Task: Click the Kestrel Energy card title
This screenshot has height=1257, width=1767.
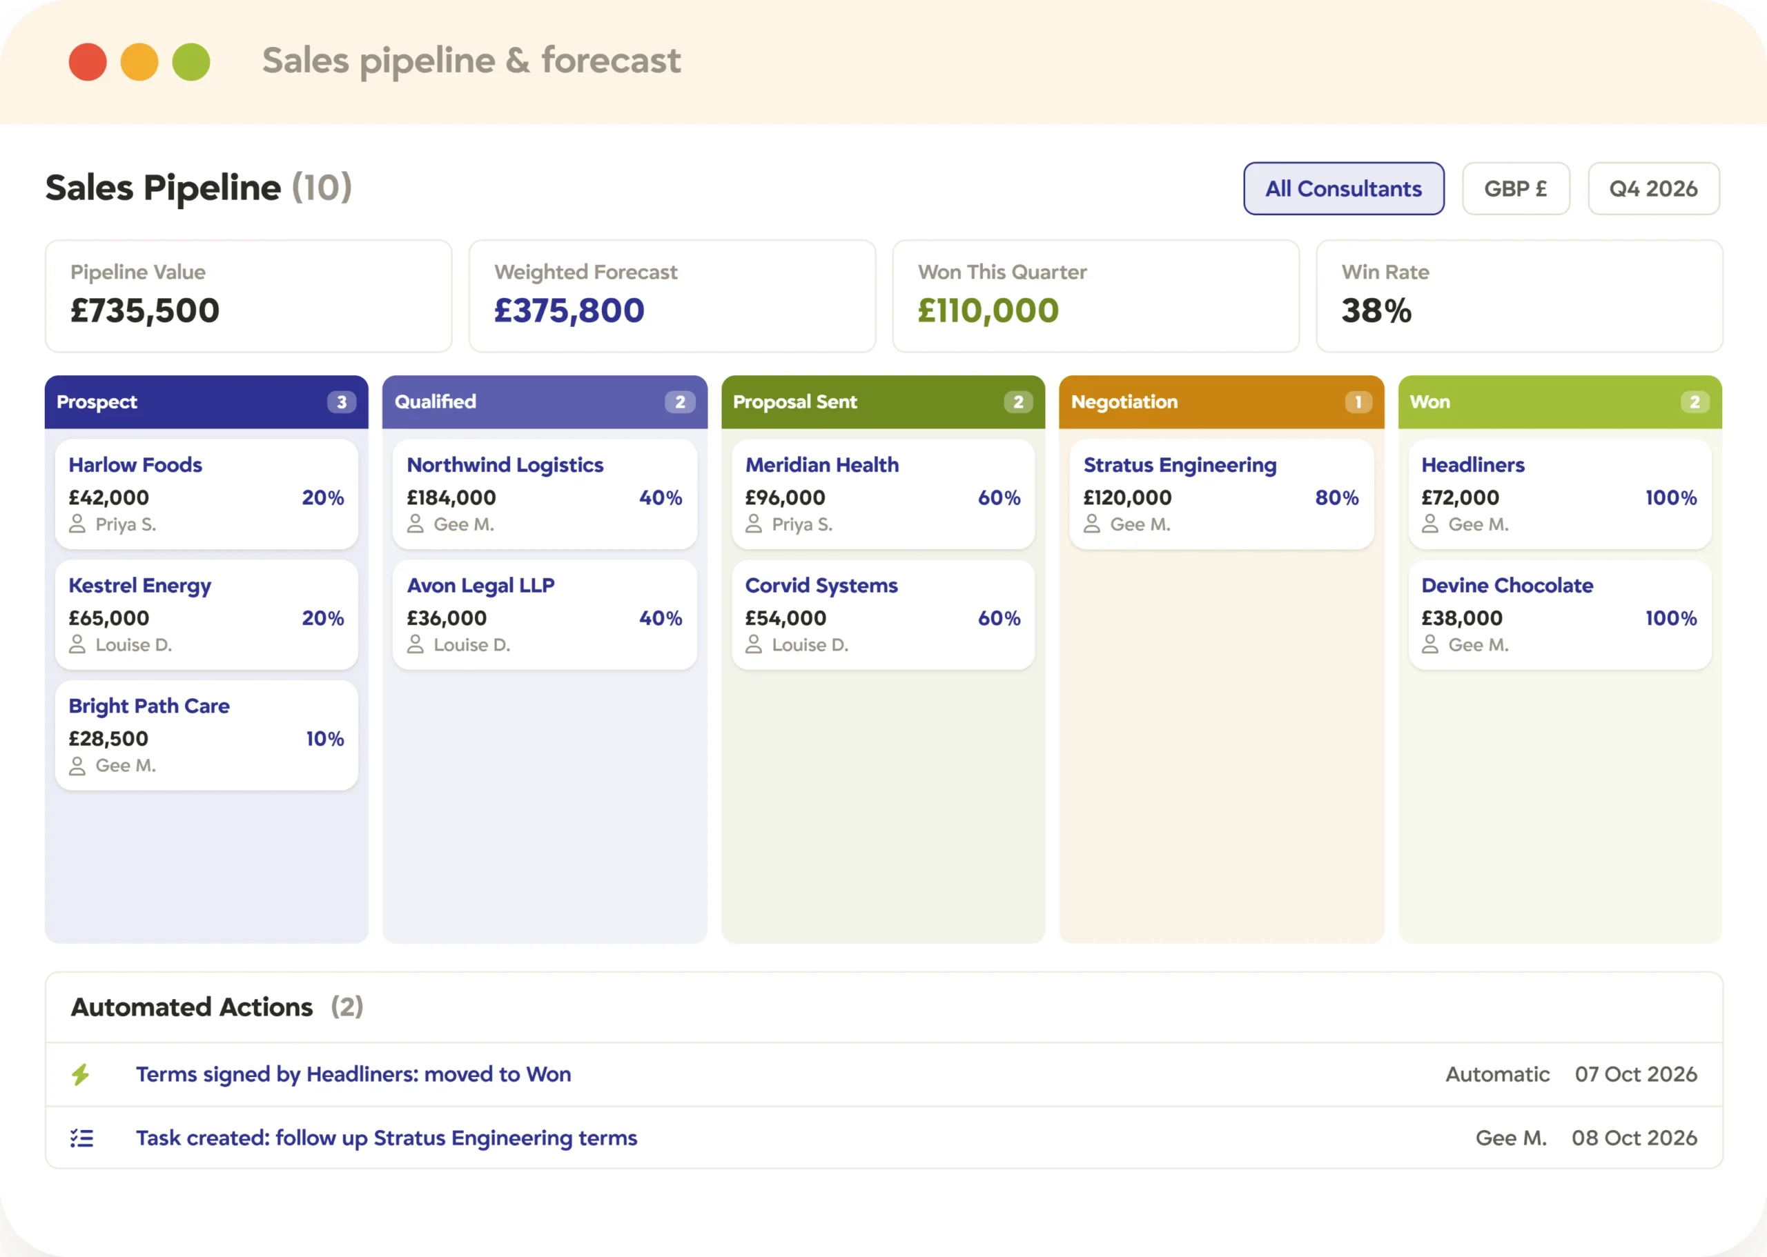Action: pos(140,586)
